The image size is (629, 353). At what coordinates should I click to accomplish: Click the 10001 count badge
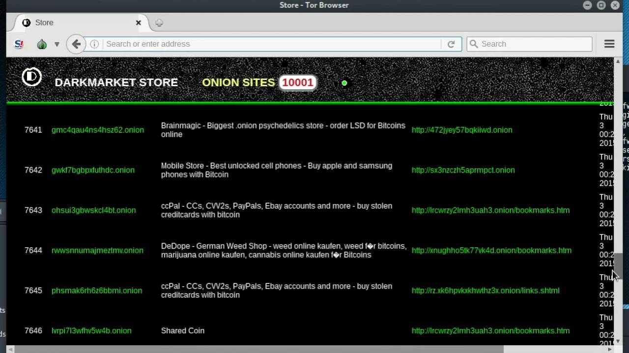point(298,82)
